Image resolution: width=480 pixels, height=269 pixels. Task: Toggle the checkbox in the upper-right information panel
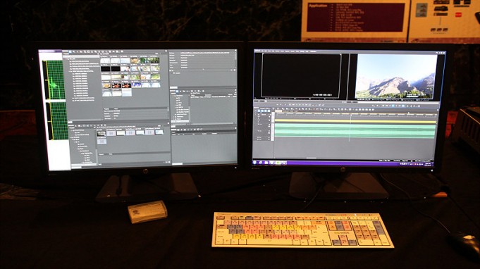pos(175,73)
